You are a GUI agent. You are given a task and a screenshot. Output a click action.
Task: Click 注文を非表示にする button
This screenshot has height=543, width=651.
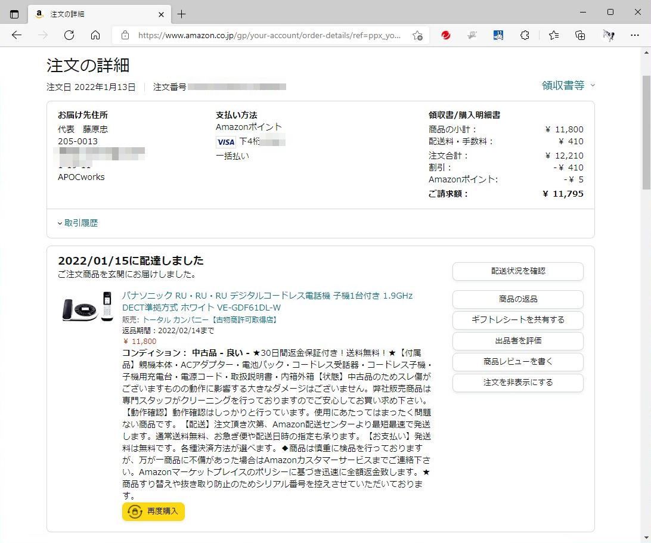click(517, 382)
